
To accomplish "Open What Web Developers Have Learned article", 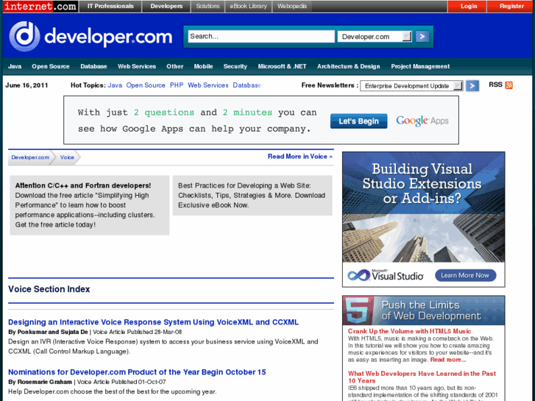I will [x=422, y=377].
